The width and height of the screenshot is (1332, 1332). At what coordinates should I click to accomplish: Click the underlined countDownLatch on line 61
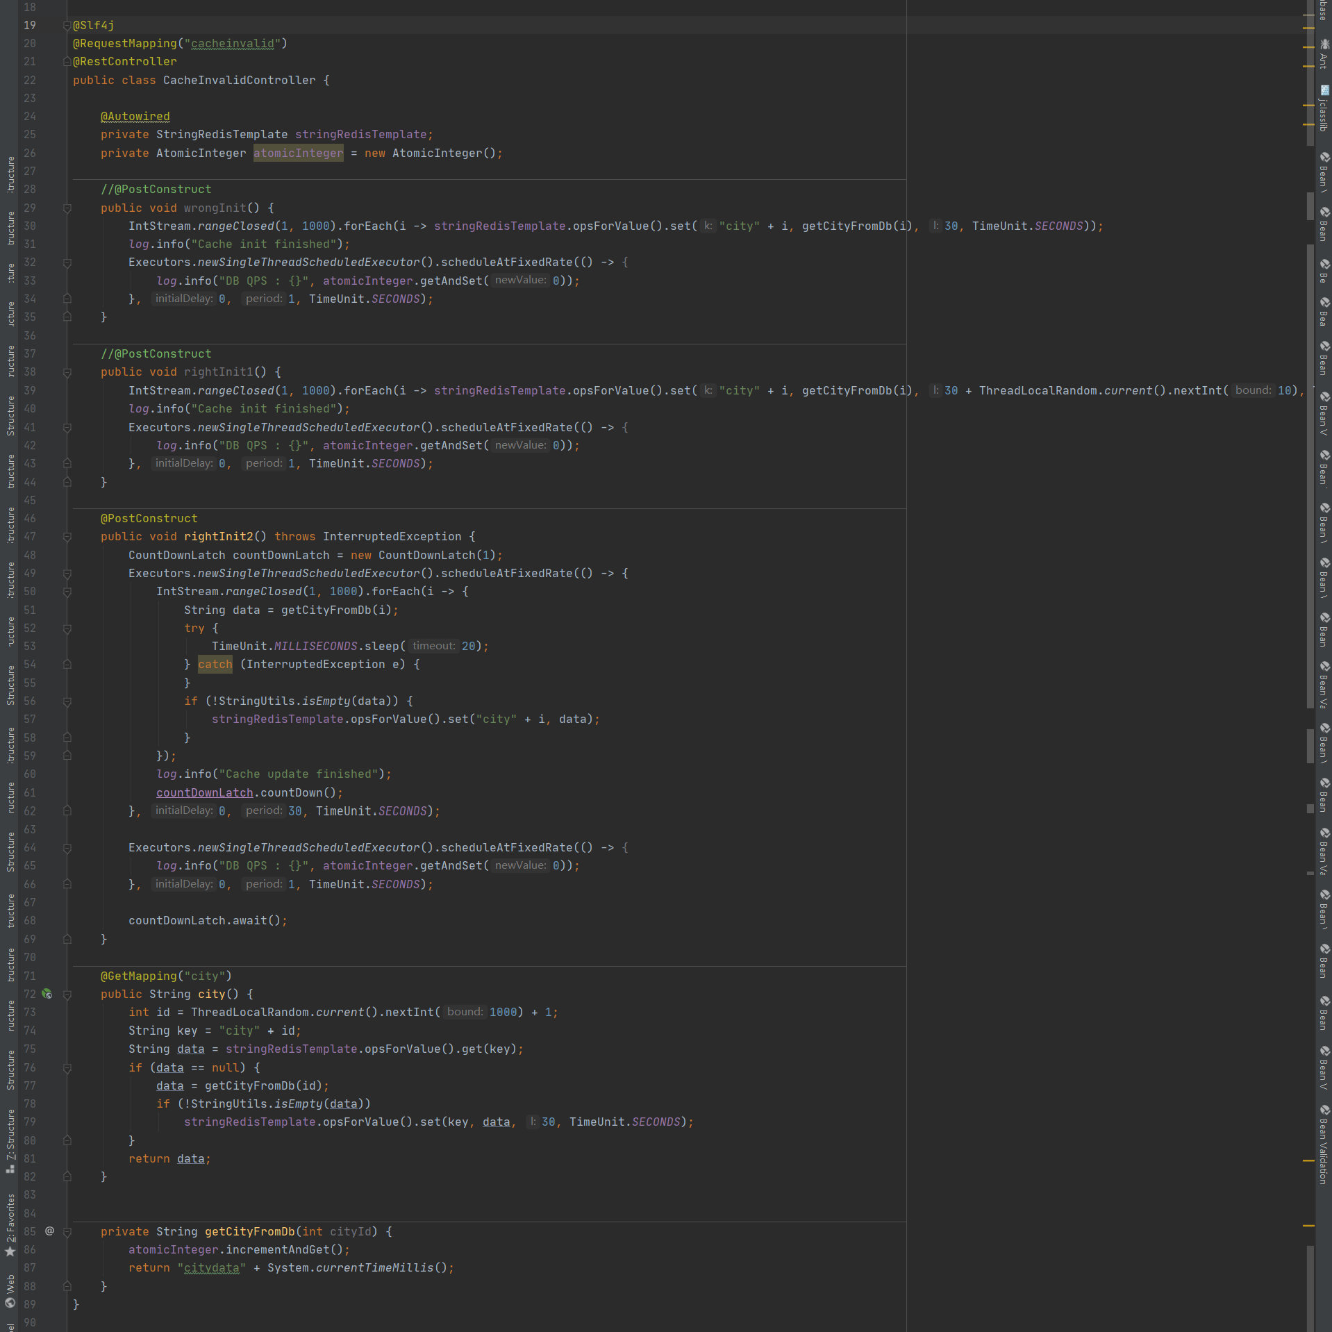[204, 792]
